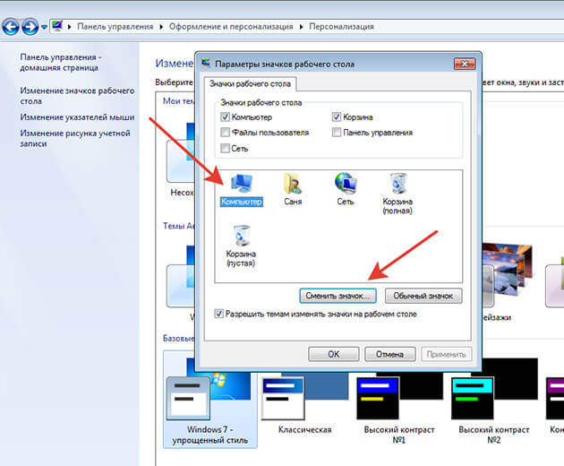
Task: Toggle Разрешить темам изменять значки checkbox
Action: (x=218, y=314)
